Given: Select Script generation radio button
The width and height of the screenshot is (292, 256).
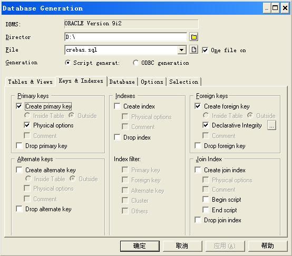Looking at the screenshot, I should [68, 63].
